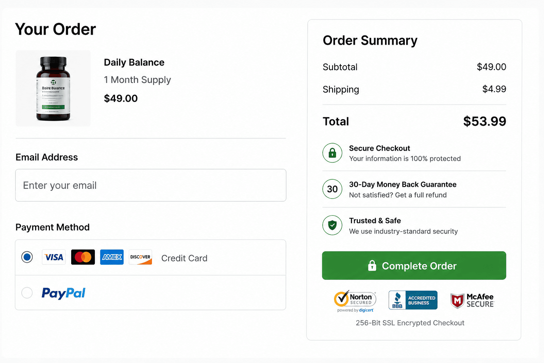Viewport: 544px width, 363px height.
Task: Click the 30-Day Money Back Guarantee heading
Action: (x=403, y=184)
